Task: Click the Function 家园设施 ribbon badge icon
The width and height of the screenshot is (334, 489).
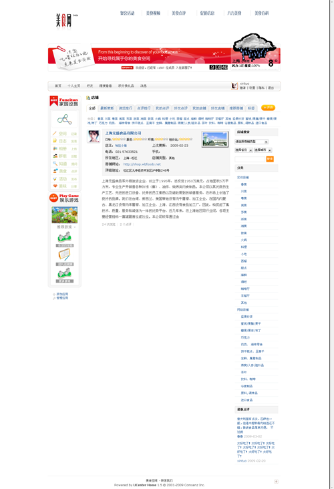Action: click(53, 101)
